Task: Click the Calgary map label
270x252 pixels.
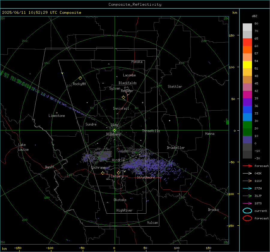Action: 117,176
